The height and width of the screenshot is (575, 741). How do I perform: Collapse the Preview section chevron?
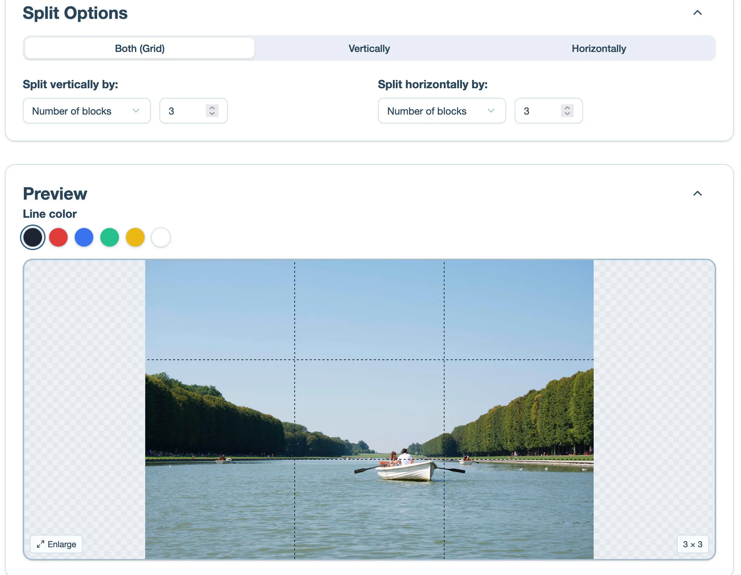point(697,194)
